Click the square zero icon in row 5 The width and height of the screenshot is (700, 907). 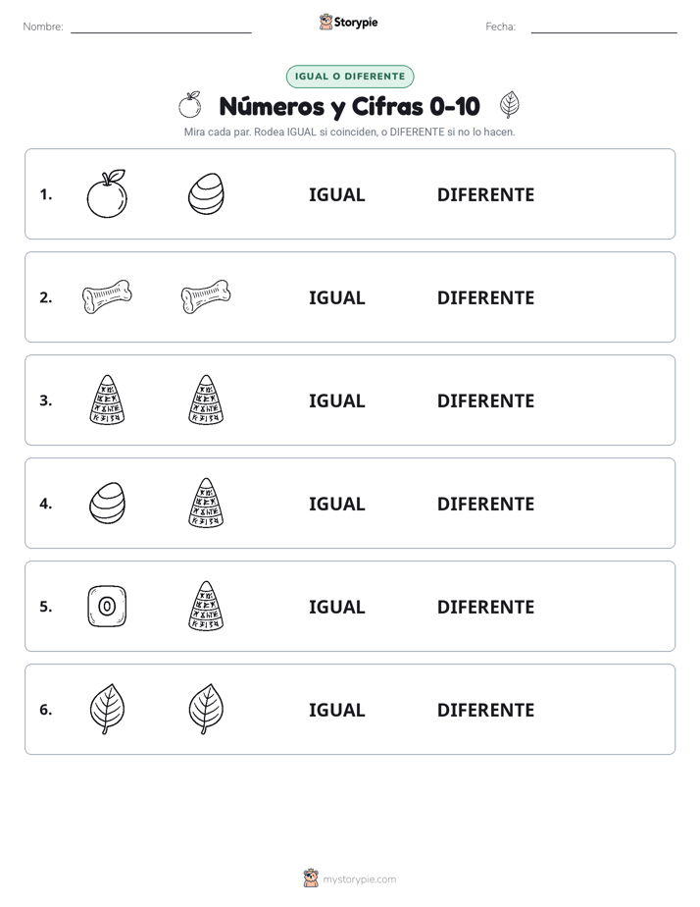coord(107,607)
